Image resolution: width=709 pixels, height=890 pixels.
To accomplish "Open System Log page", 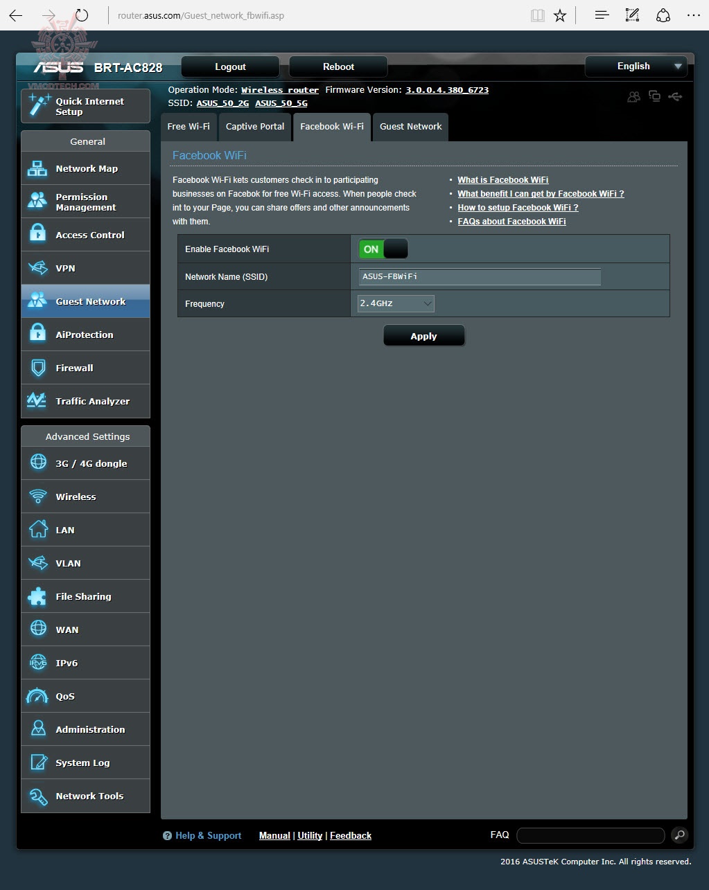I will [85, 763].
